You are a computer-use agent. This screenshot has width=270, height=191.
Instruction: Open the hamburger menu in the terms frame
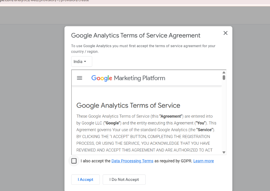pos(80,78)
